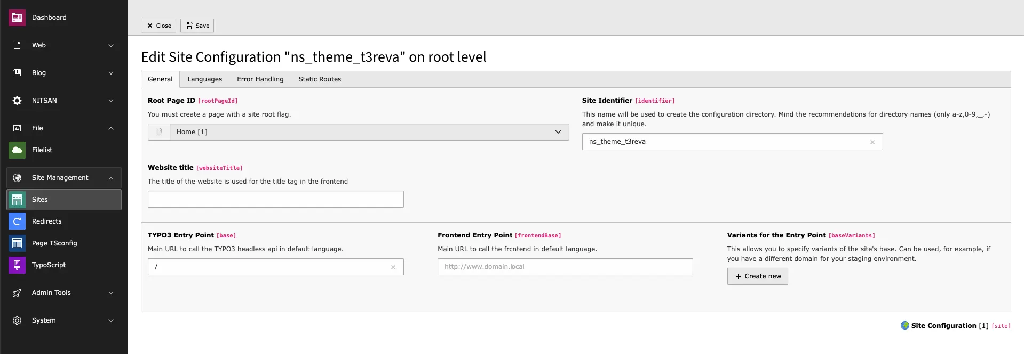Click the Save button
The image size is (1024, 354).
197,26
